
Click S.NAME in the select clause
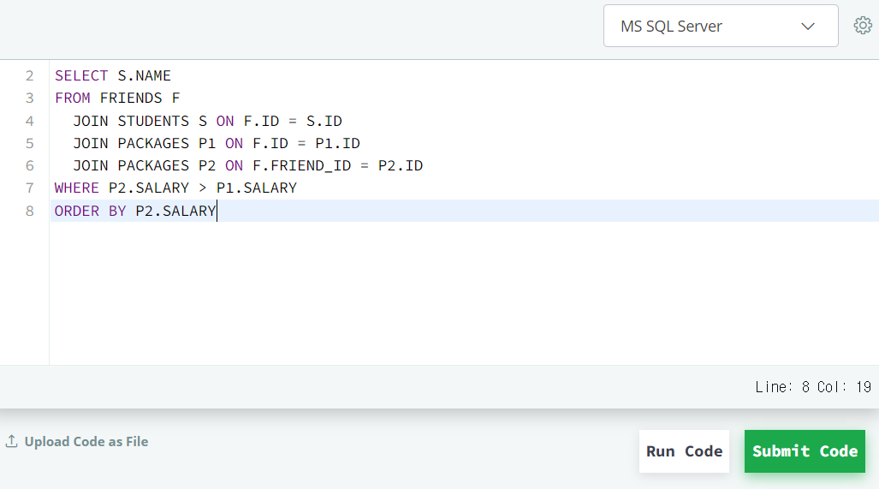[x=144, y=75]
